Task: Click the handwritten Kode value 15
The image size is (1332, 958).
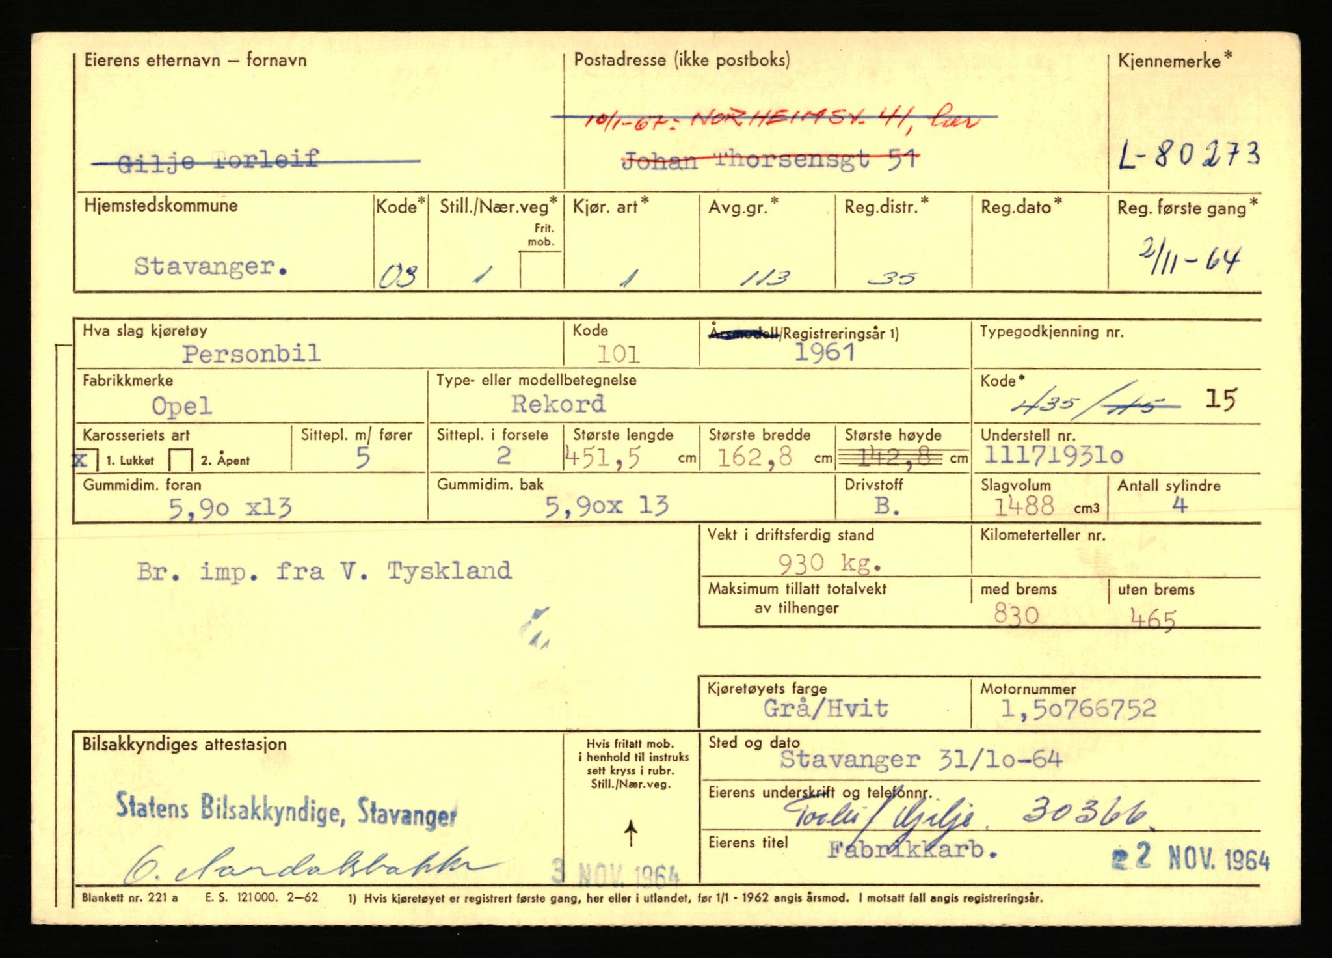Action: 1220,398
